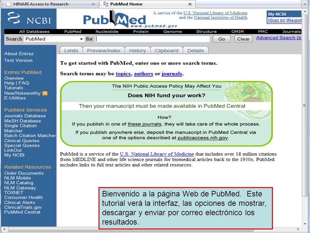
Task: Click the NCBI logo
Action: tap(29, 18)
